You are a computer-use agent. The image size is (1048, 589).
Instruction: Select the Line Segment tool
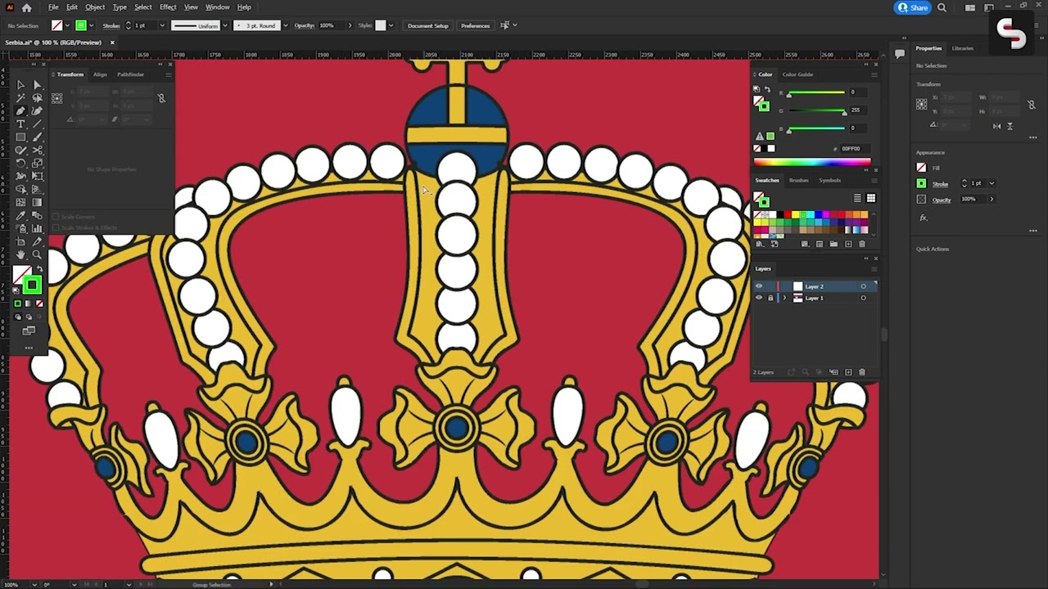click(x=37, y=124)
